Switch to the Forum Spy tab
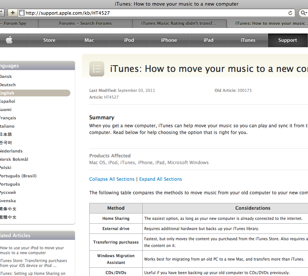The image size is (308, 276). 19,23
